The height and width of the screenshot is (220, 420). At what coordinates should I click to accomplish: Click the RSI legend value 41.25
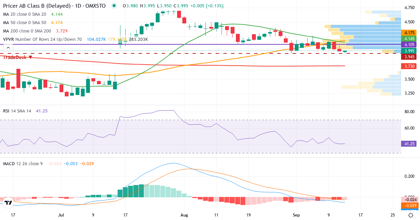(x=42, y=111)
